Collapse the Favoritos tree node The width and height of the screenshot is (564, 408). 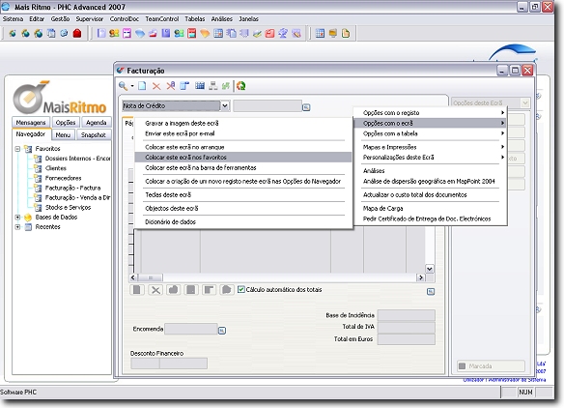pos(17,149)
